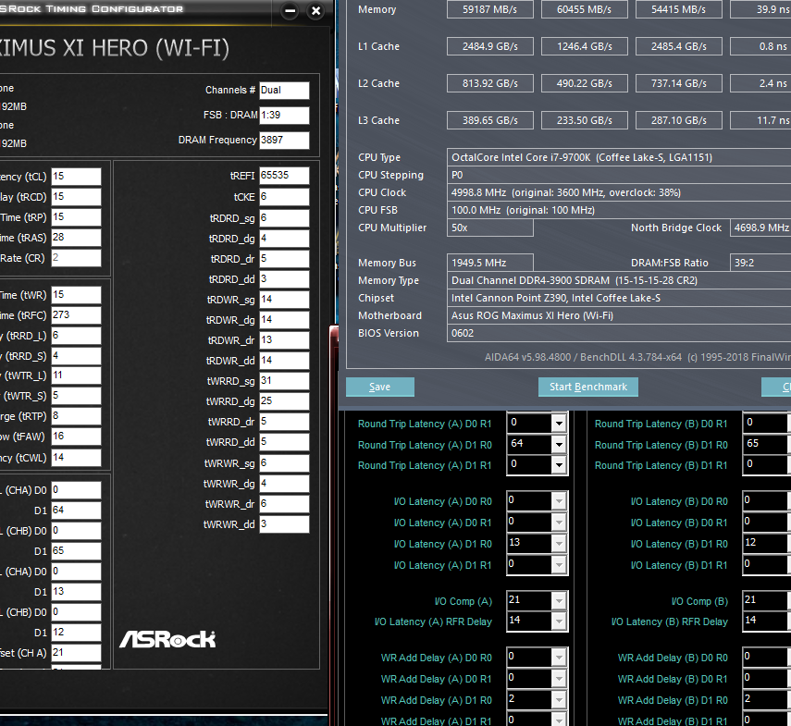791x726 pixels.
Task: Click the Memory write value 60455 MB/s
Action: 584,9
